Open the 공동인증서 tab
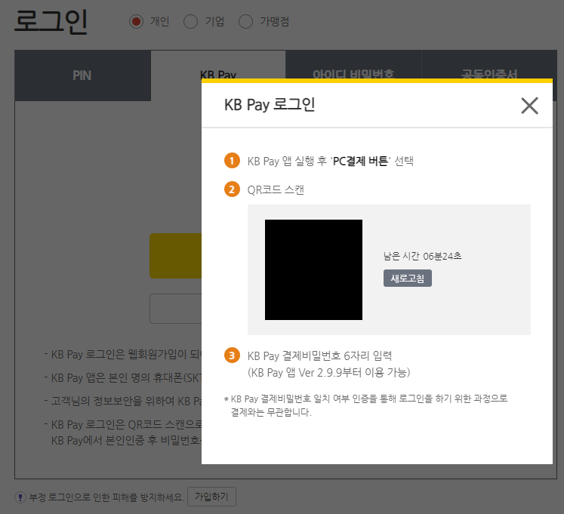Viewport: 564px width, 514px height. click(489, 65)
